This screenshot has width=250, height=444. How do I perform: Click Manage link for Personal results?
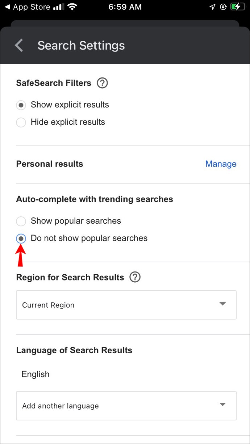[221, 164]
